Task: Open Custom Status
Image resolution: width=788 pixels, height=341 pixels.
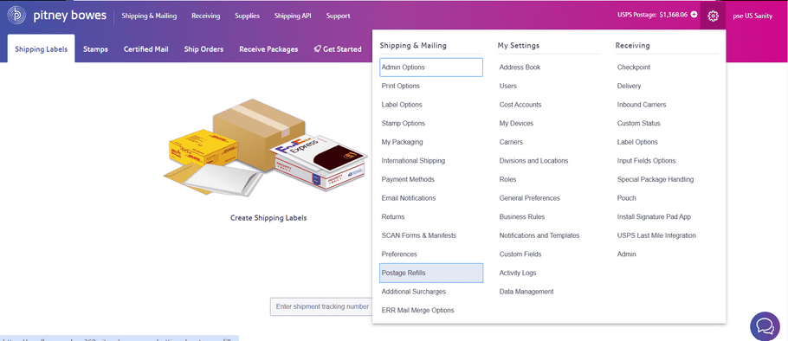Action: click(639, 123)
